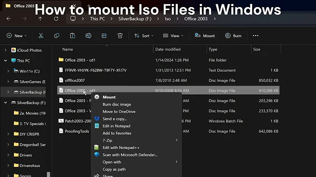Go up one folder level
This screenshot has height=177, width=316.
(x=40, y=19)
